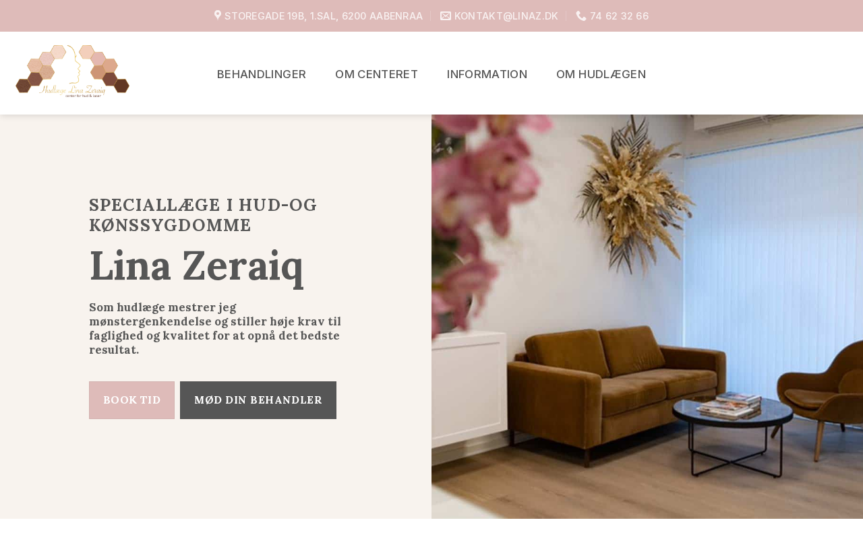Click the 74 62 32 66 phone number
This screenshot has width=863, height=539.
tap(619, 16)
